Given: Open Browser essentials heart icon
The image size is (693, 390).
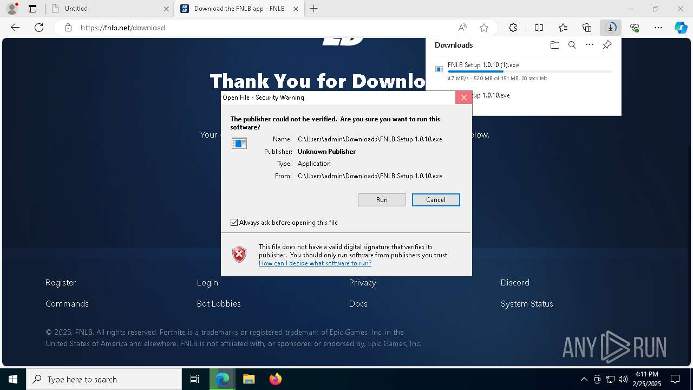Looking at the screenshot, I should 635,28.
